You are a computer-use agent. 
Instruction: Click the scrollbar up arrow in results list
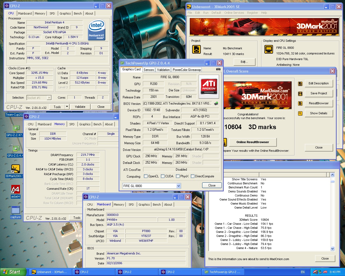click(x=332, y=175)
